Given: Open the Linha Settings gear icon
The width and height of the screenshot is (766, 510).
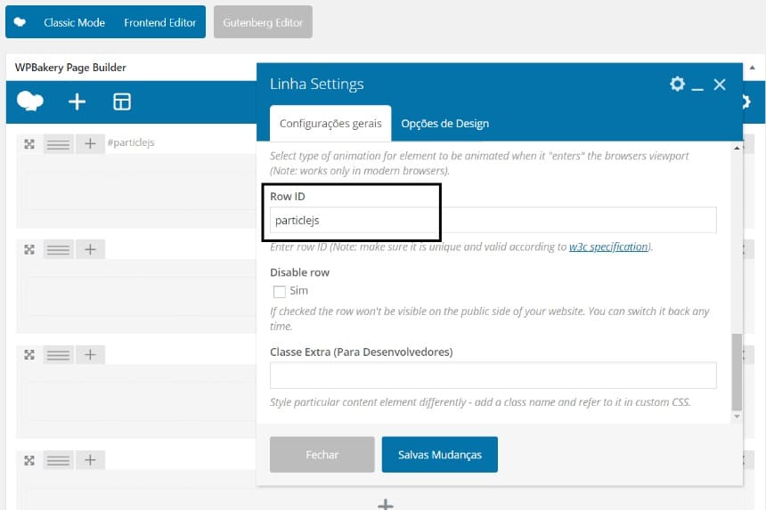Looking at the screenshot, I should click(x=677, y=84).
